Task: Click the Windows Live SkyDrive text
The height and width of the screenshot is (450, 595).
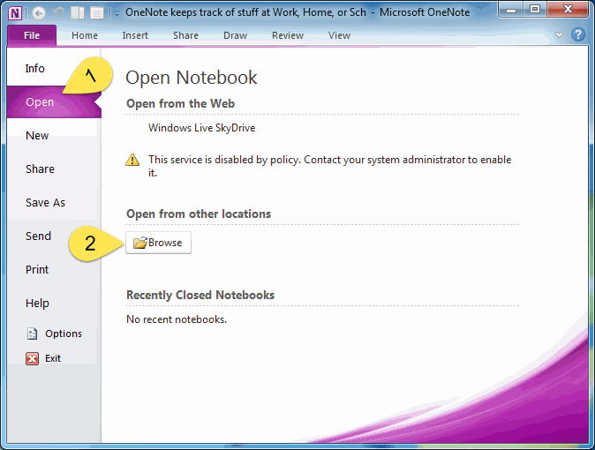Action: (x=201, y=128)
